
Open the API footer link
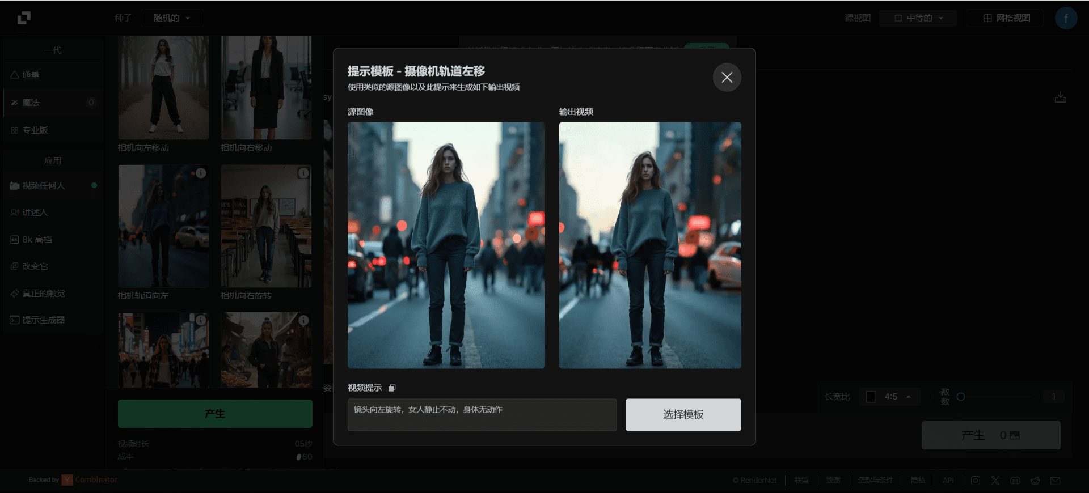(948, 481)
